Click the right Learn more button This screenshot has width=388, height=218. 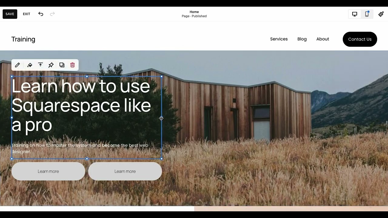click(x=125, y=171)
